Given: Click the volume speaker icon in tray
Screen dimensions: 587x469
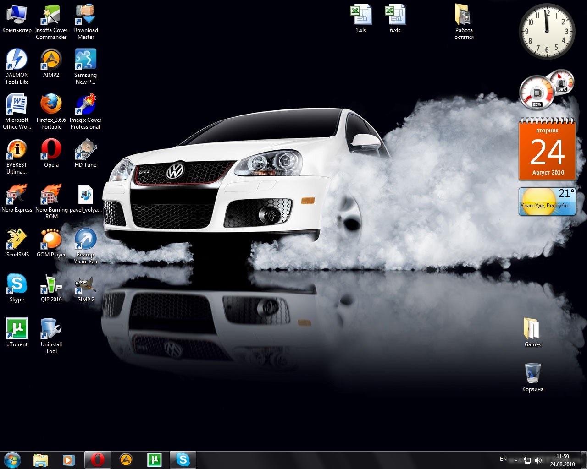Looking at the screenshot, I should pyautogui.click(x=538, y=460).
